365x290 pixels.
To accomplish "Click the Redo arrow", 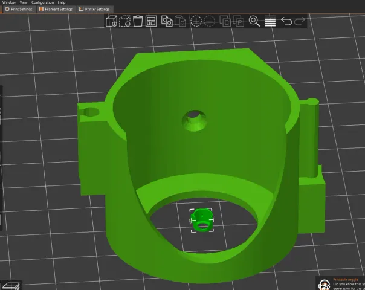I will pos(300,21).
